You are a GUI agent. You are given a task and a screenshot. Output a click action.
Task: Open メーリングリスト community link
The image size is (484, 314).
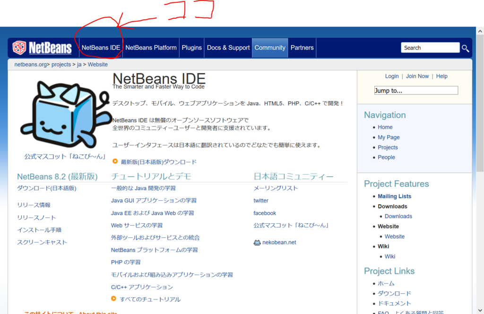276,188
